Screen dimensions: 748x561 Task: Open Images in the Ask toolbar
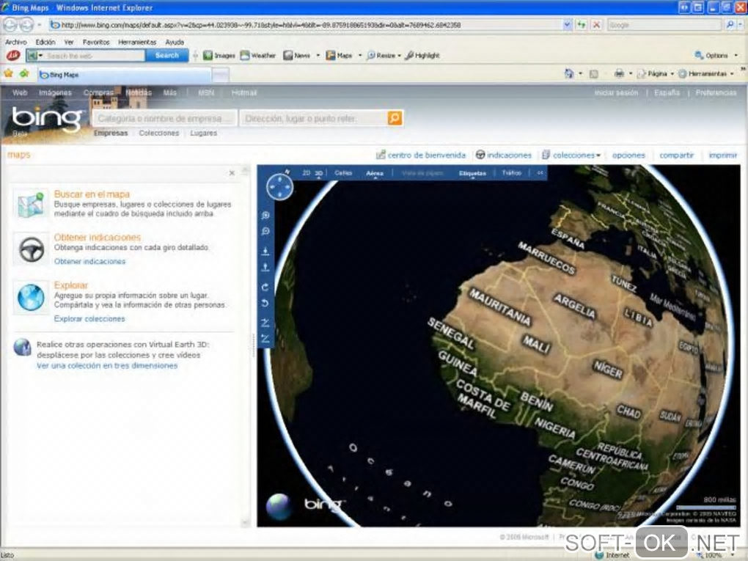tap(219, 56)
